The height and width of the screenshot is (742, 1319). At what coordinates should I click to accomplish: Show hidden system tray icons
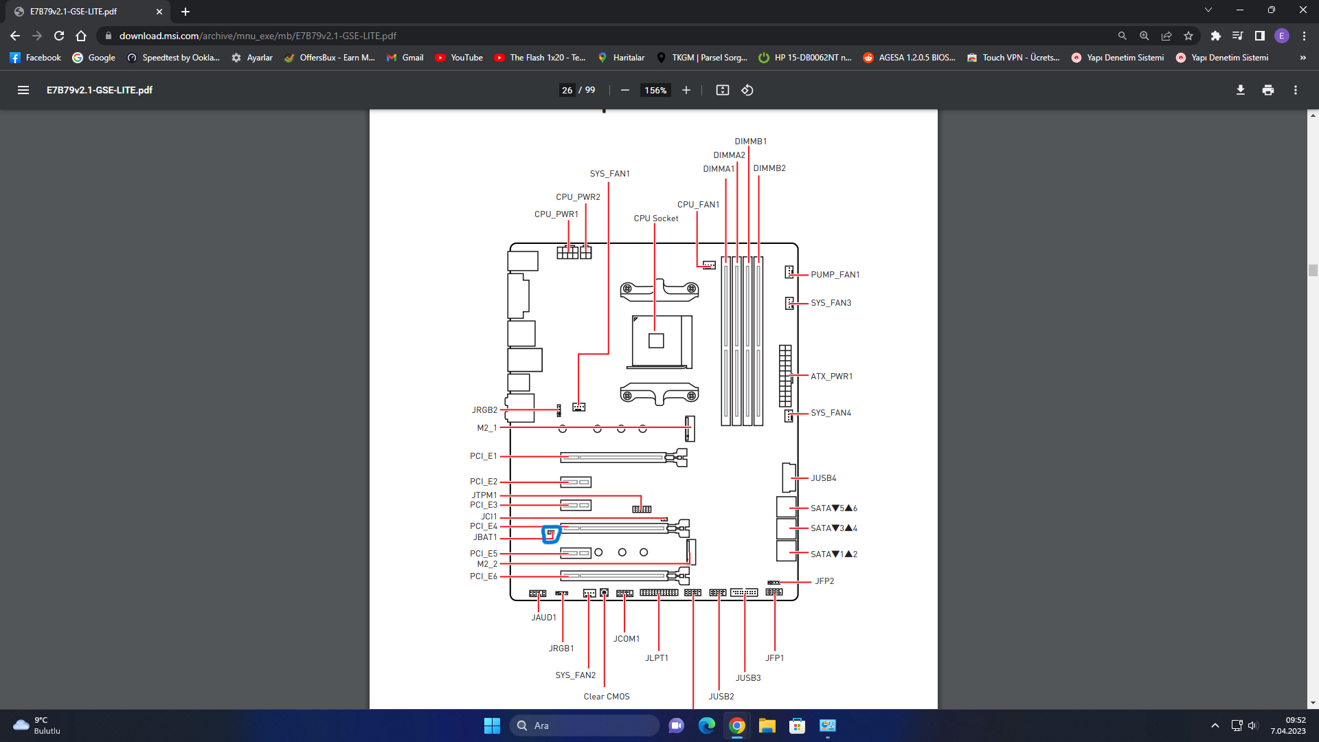coord(1215,726)
